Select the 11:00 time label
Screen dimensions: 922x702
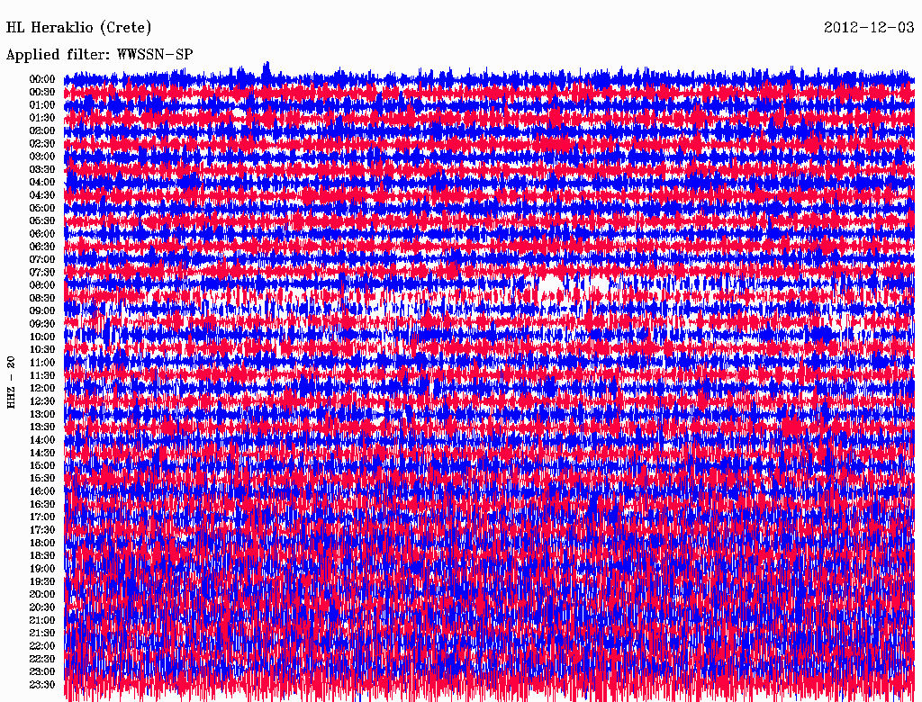[41, 363]
